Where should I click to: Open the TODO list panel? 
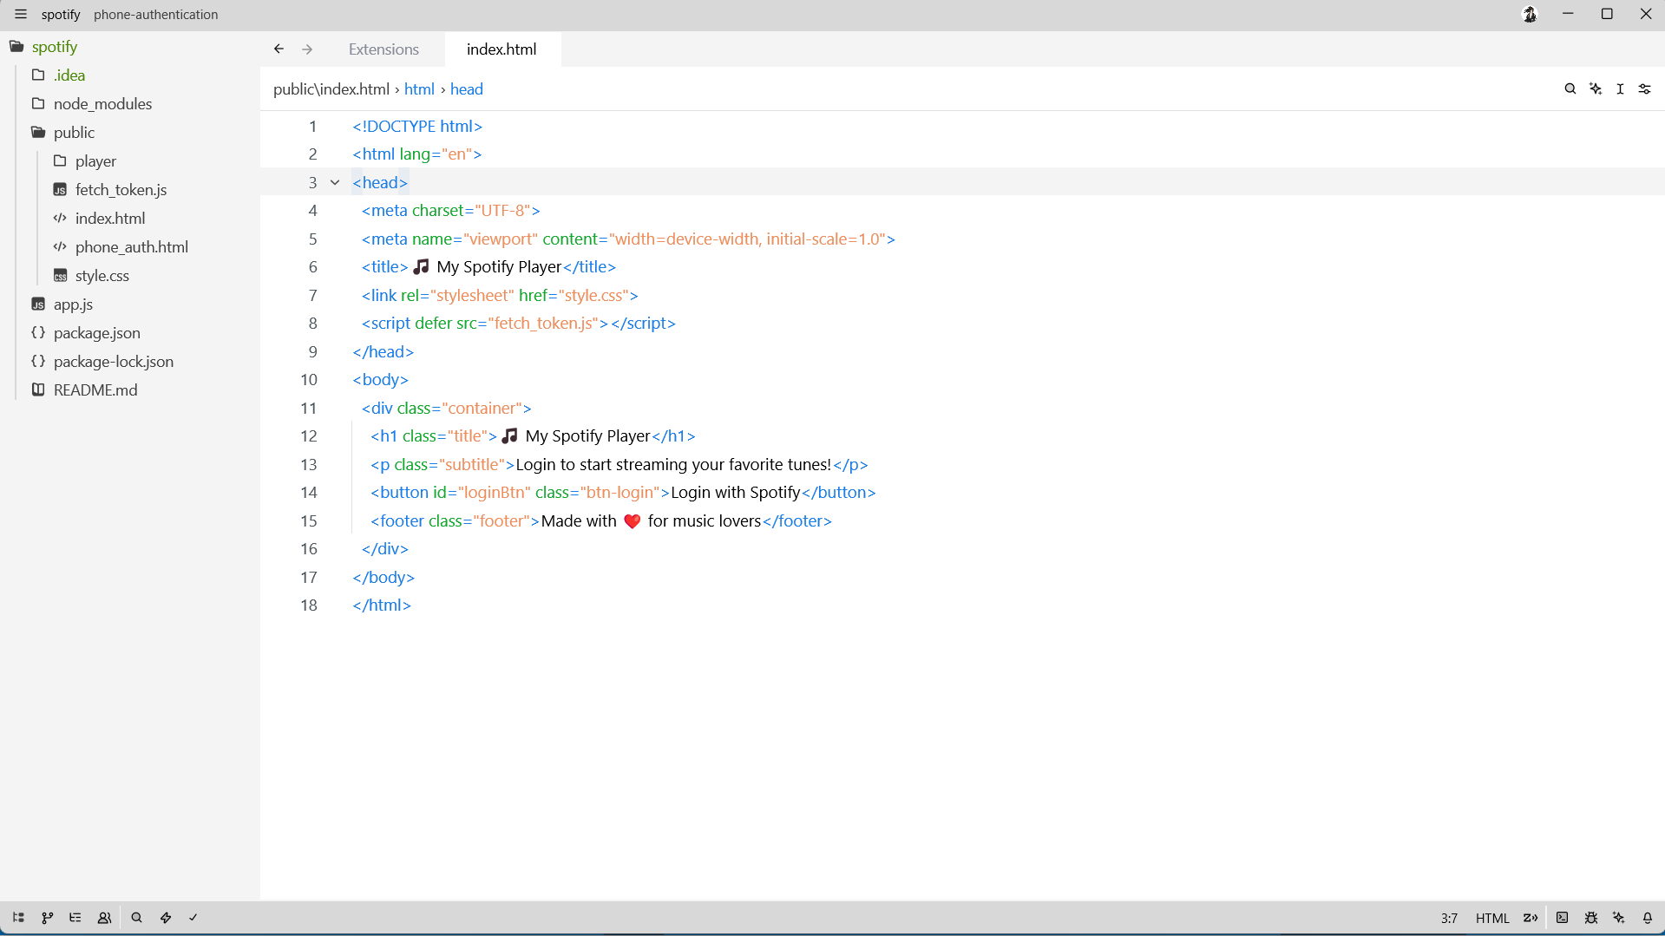tap(75, 918)
